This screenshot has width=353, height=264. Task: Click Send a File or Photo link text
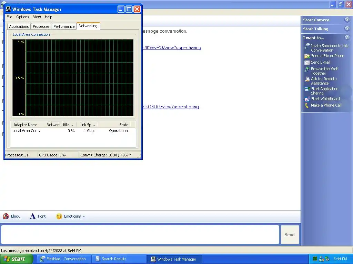[x=327, y=56]
